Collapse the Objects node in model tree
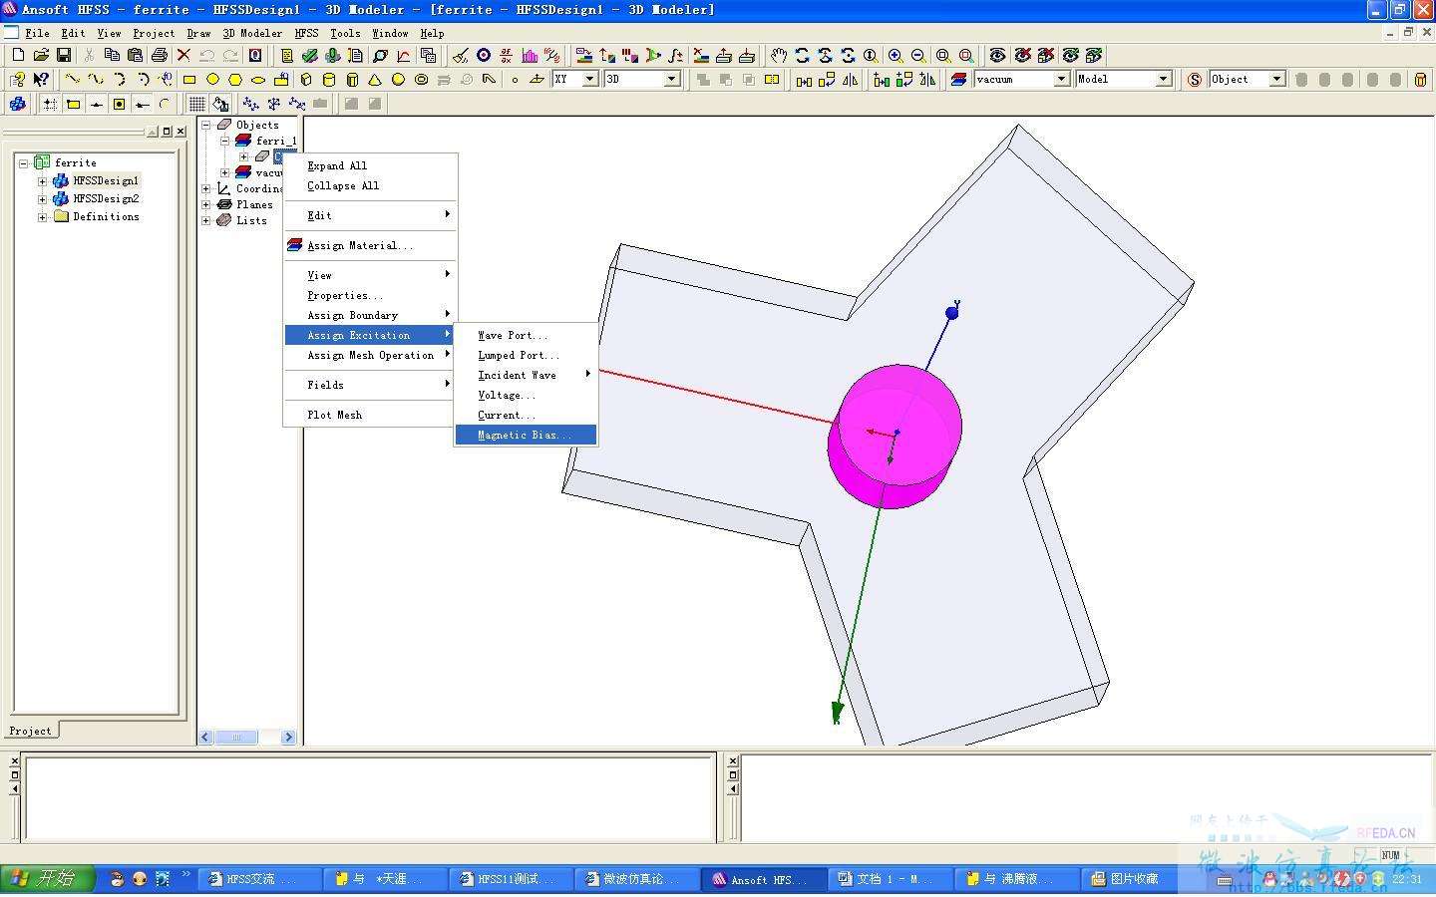 click(x=206, y=125)
